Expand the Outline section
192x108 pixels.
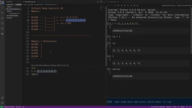9,18
